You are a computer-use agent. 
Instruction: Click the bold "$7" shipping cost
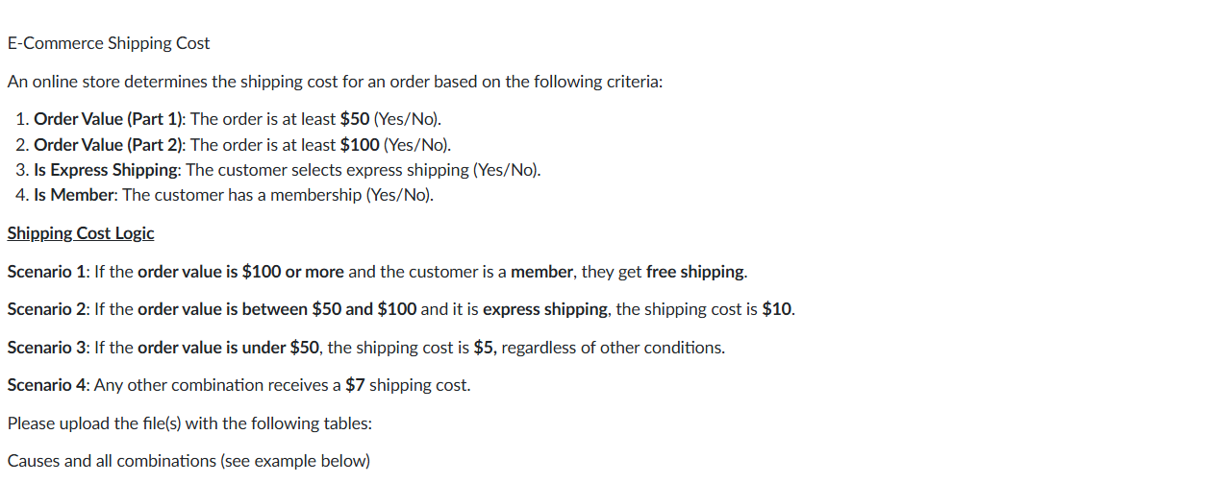[355, 385]
